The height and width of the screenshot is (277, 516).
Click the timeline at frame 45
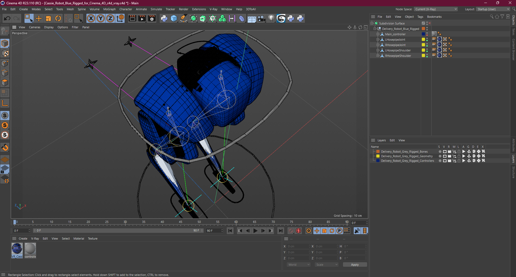click(181, 222)
